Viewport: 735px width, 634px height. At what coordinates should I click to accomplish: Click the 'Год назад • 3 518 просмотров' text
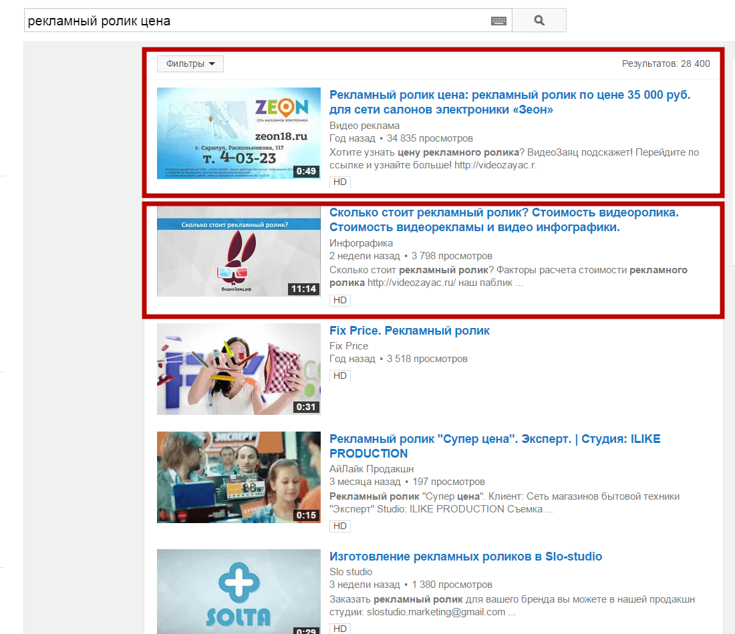tap(398, 359)
